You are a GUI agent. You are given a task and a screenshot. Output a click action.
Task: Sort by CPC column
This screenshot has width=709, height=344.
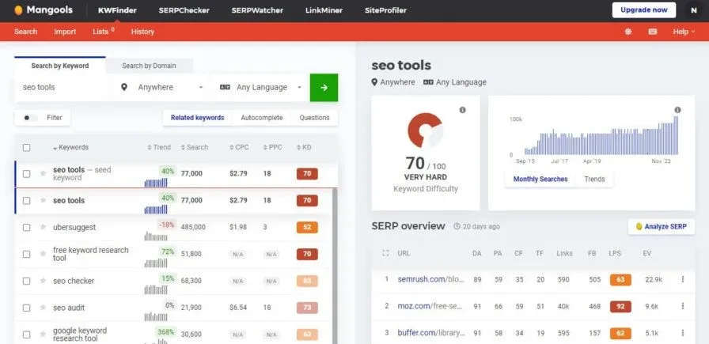click(239, 147)
